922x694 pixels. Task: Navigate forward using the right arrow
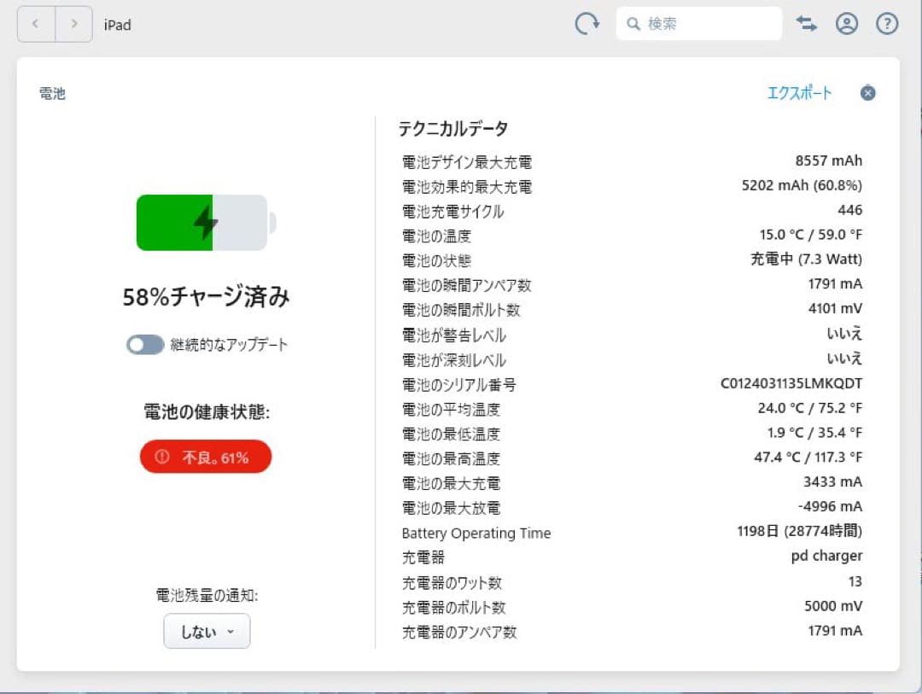(x=74, y=24)
